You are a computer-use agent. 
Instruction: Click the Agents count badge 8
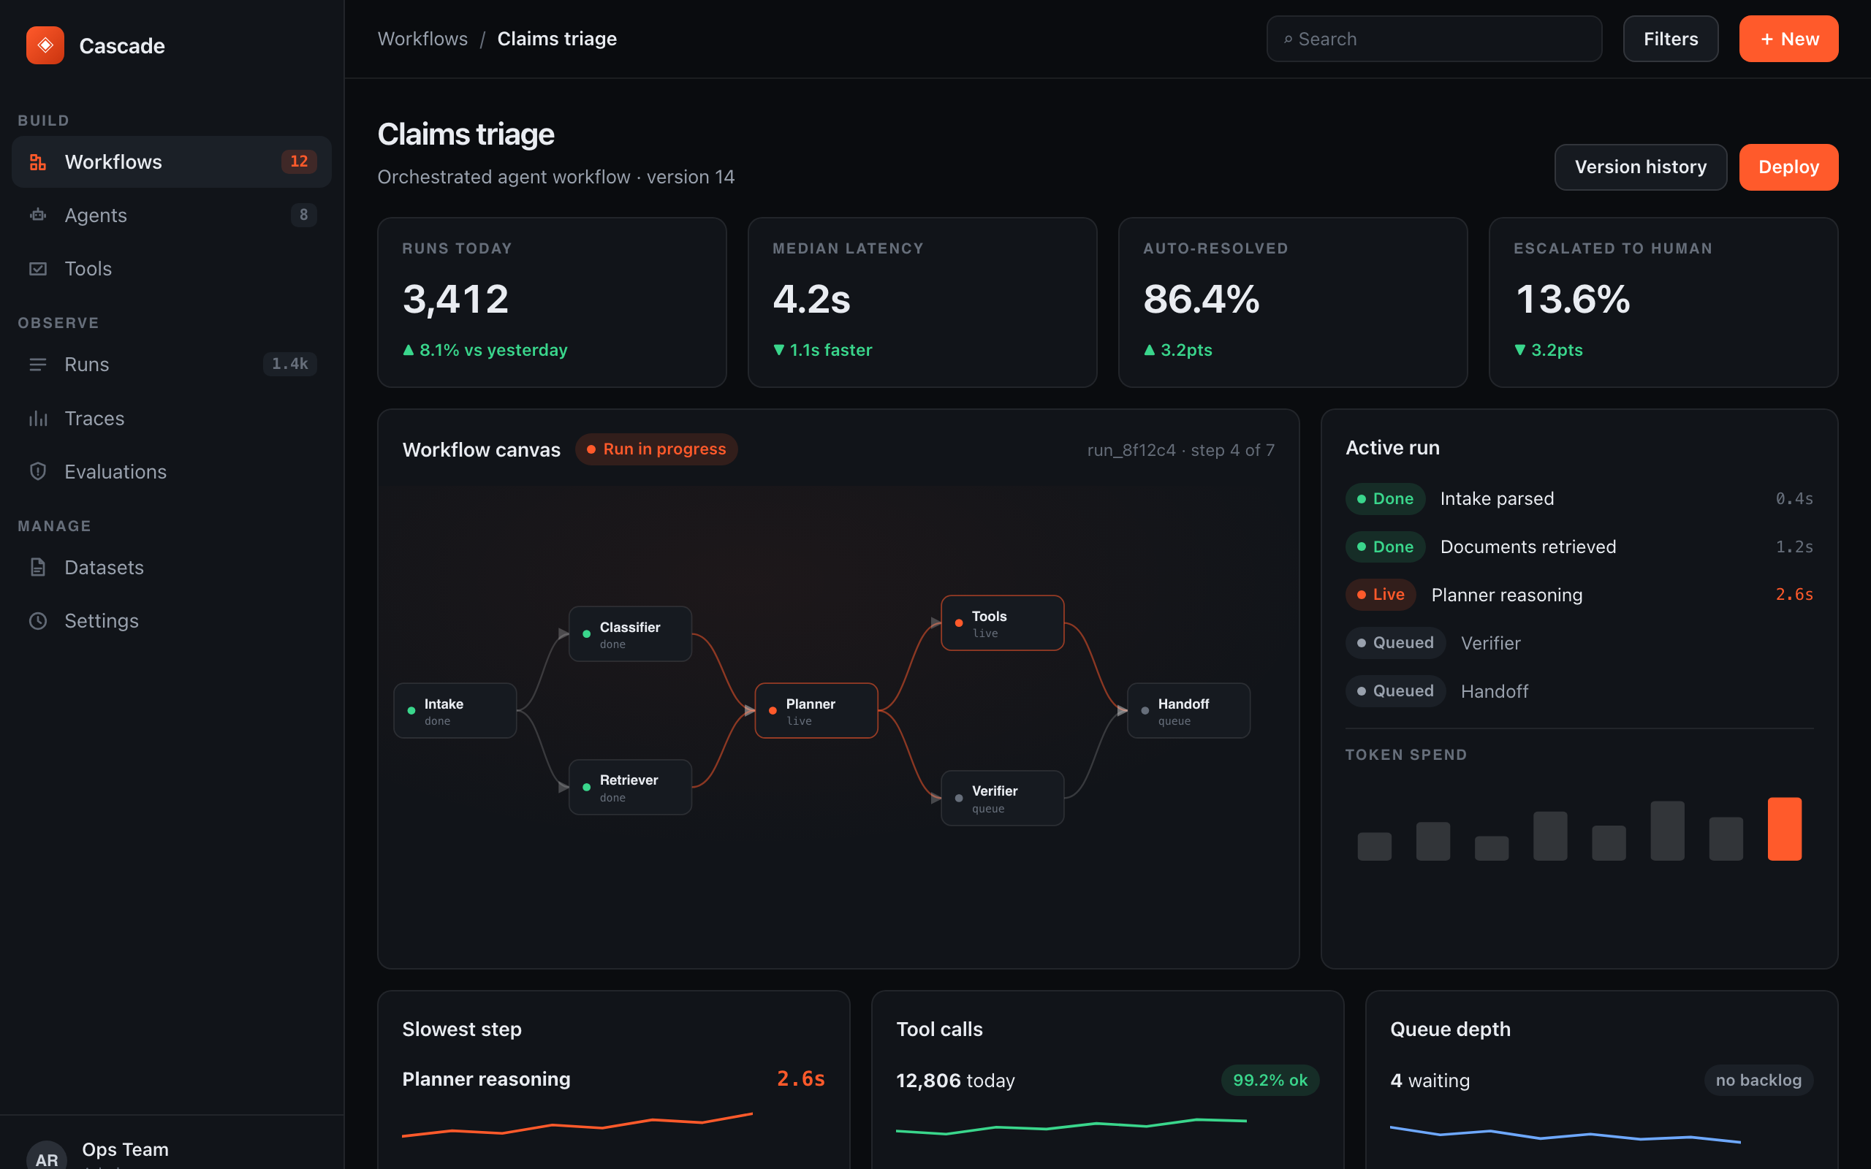pos(304,215)
